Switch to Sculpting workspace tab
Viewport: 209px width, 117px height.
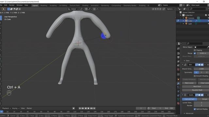coord(53,6)
